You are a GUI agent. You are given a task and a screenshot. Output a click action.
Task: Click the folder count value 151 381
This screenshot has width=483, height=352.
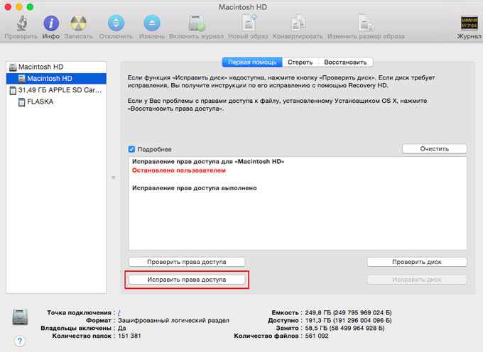[x=129, y=336]
